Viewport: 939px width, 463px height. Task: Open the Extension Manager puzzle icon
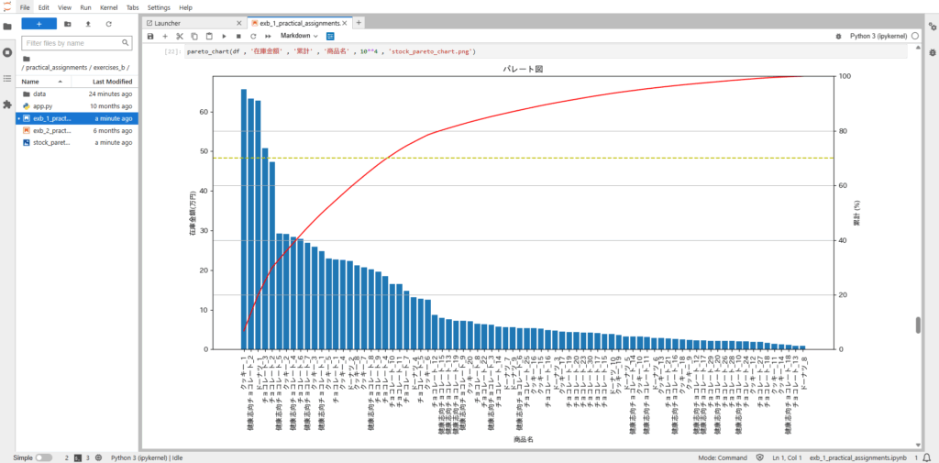click(7, 105)
